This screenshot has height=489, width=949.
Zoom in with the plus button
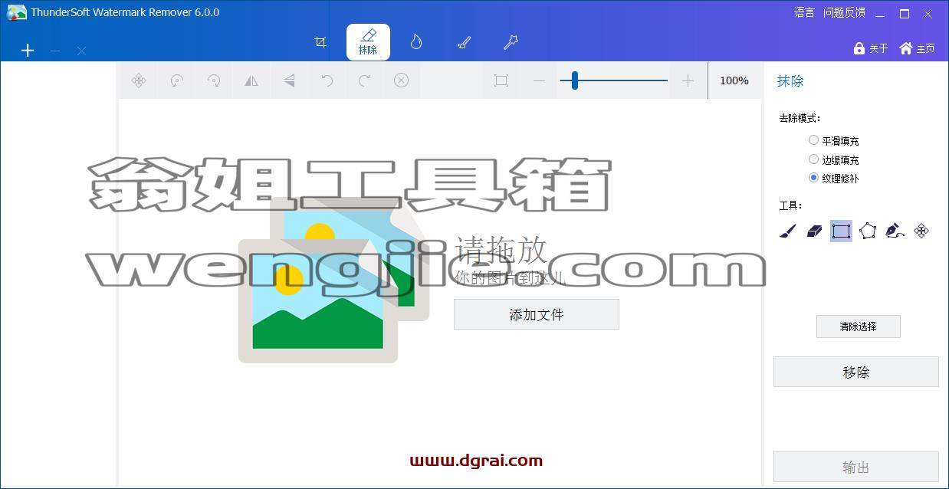pos(688,80)
